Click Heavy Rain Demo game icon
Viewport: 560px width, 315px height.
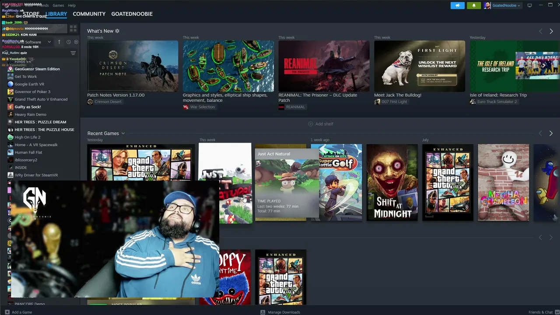[10, 114]
